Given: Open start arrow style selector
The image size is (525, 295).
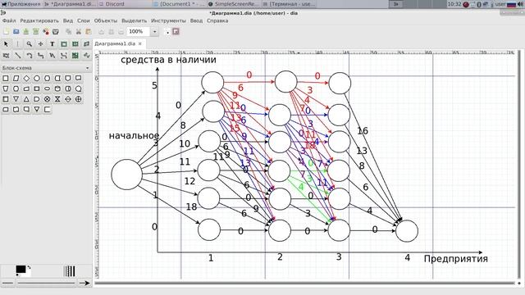Looking at the screenshot, I should (x=7, y=283).
